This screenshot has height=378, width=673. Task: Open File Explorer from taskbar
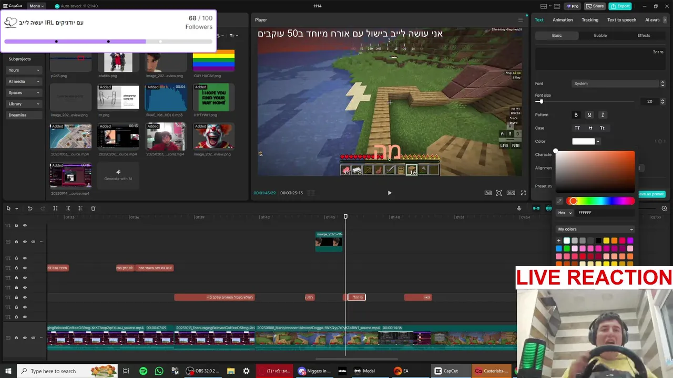tap(231, 371)
